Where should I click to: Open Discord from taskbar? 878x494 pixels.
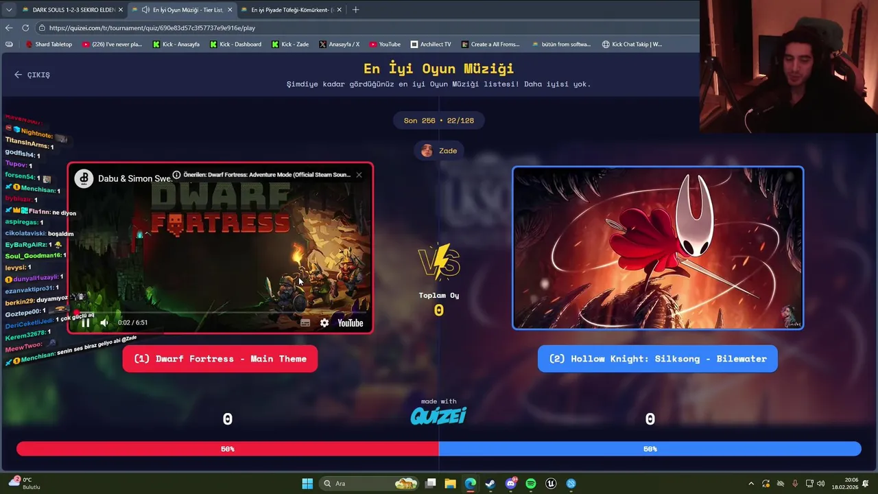(510, 484)
